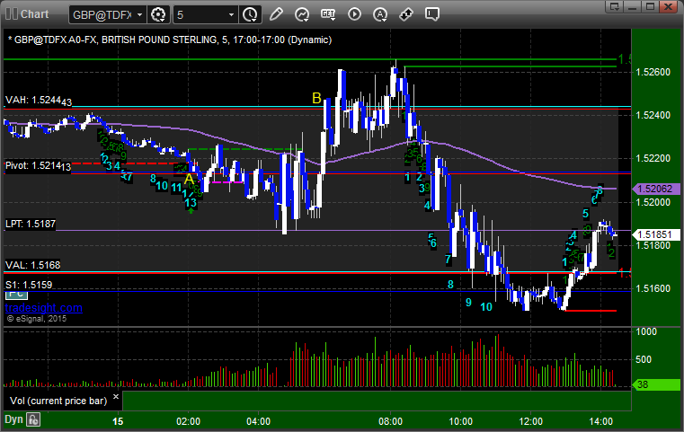Open the chart comment bubble icon

tap(431, 14)
